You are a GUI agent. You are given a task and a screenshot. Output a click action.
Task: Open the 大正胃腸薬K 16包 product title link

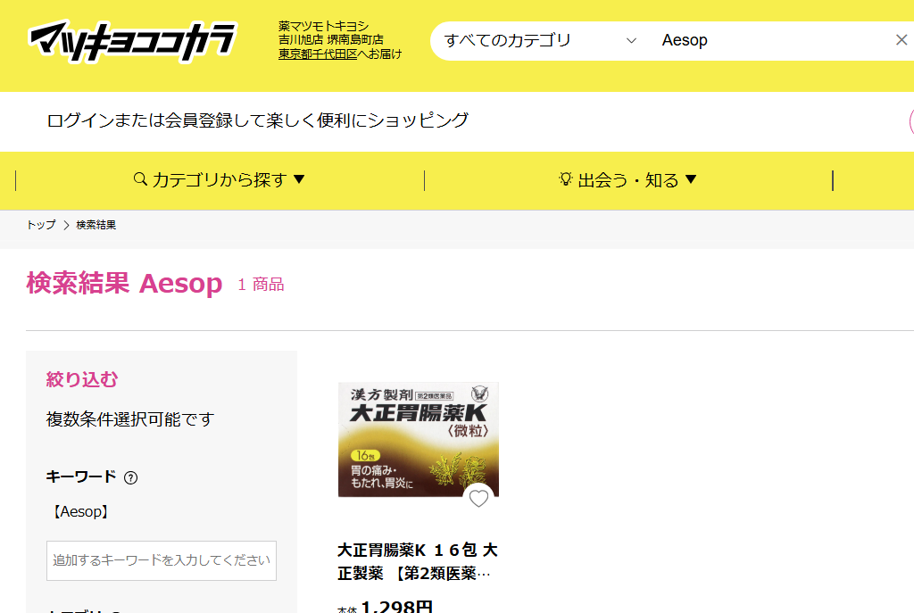point(418,562)
